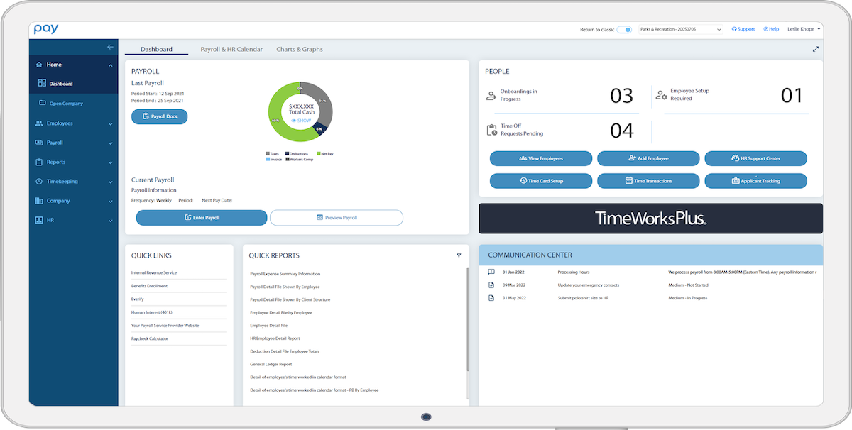The width and height of the screenshot is (852, 430).
Task: Click the fullscreen expand icon
Action: point(816,50)
